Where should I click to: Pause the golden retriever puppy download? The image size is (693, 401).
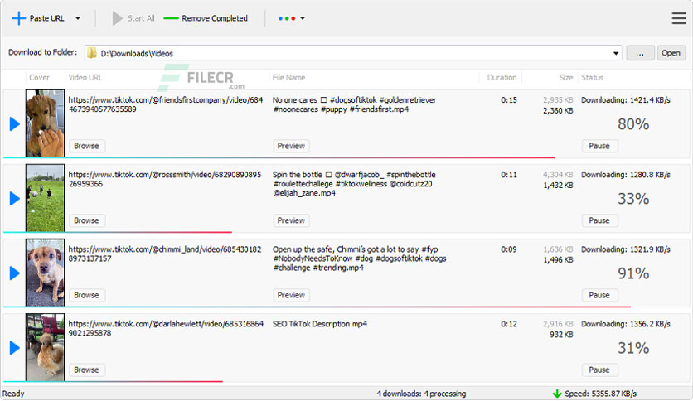599,146
